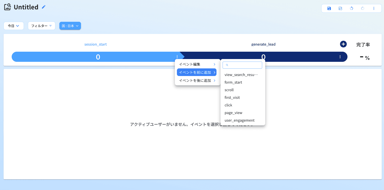Open the フィルター panel
Screen dimensions: 384x190
tap(41, 26)
